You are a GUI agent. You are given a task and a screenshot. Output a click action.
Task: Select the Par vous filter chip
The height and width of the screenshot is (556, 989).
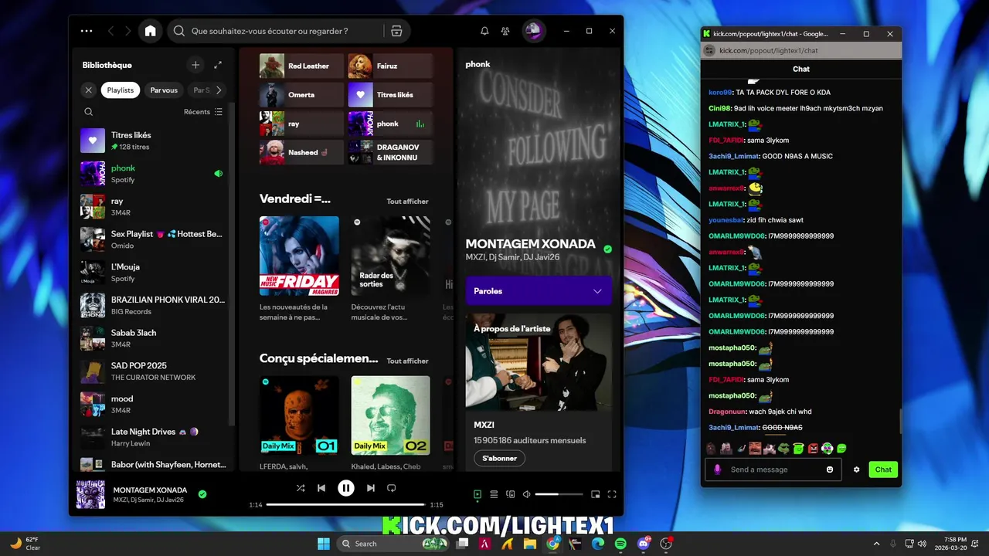point(164,90)
